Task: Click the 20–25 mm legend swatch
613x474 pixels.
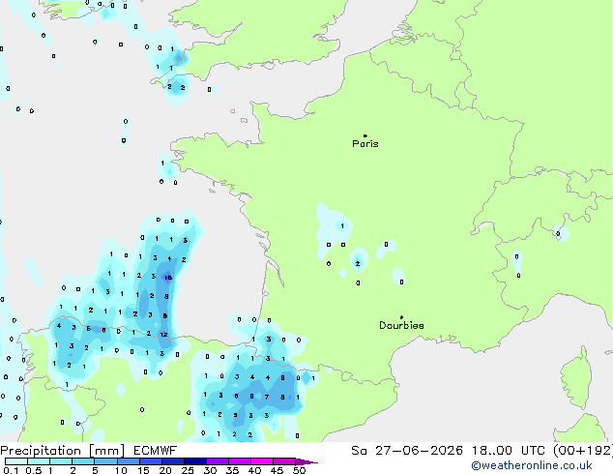Action: [173, 461]
